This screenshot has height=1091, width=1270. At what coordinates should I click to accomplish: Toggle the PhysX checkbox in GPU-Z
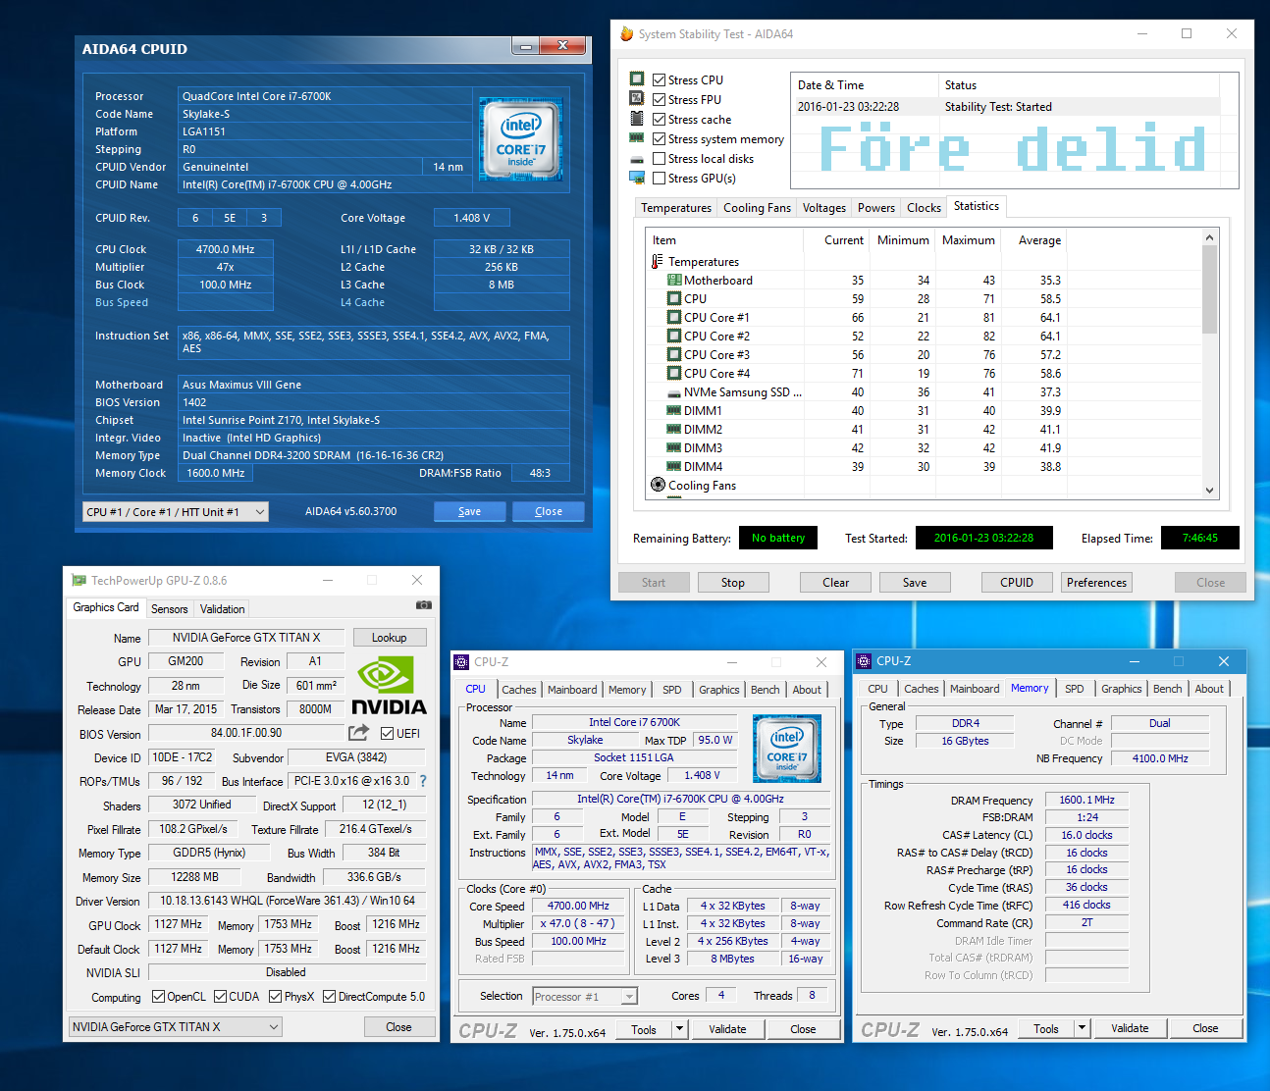(275, 997)
